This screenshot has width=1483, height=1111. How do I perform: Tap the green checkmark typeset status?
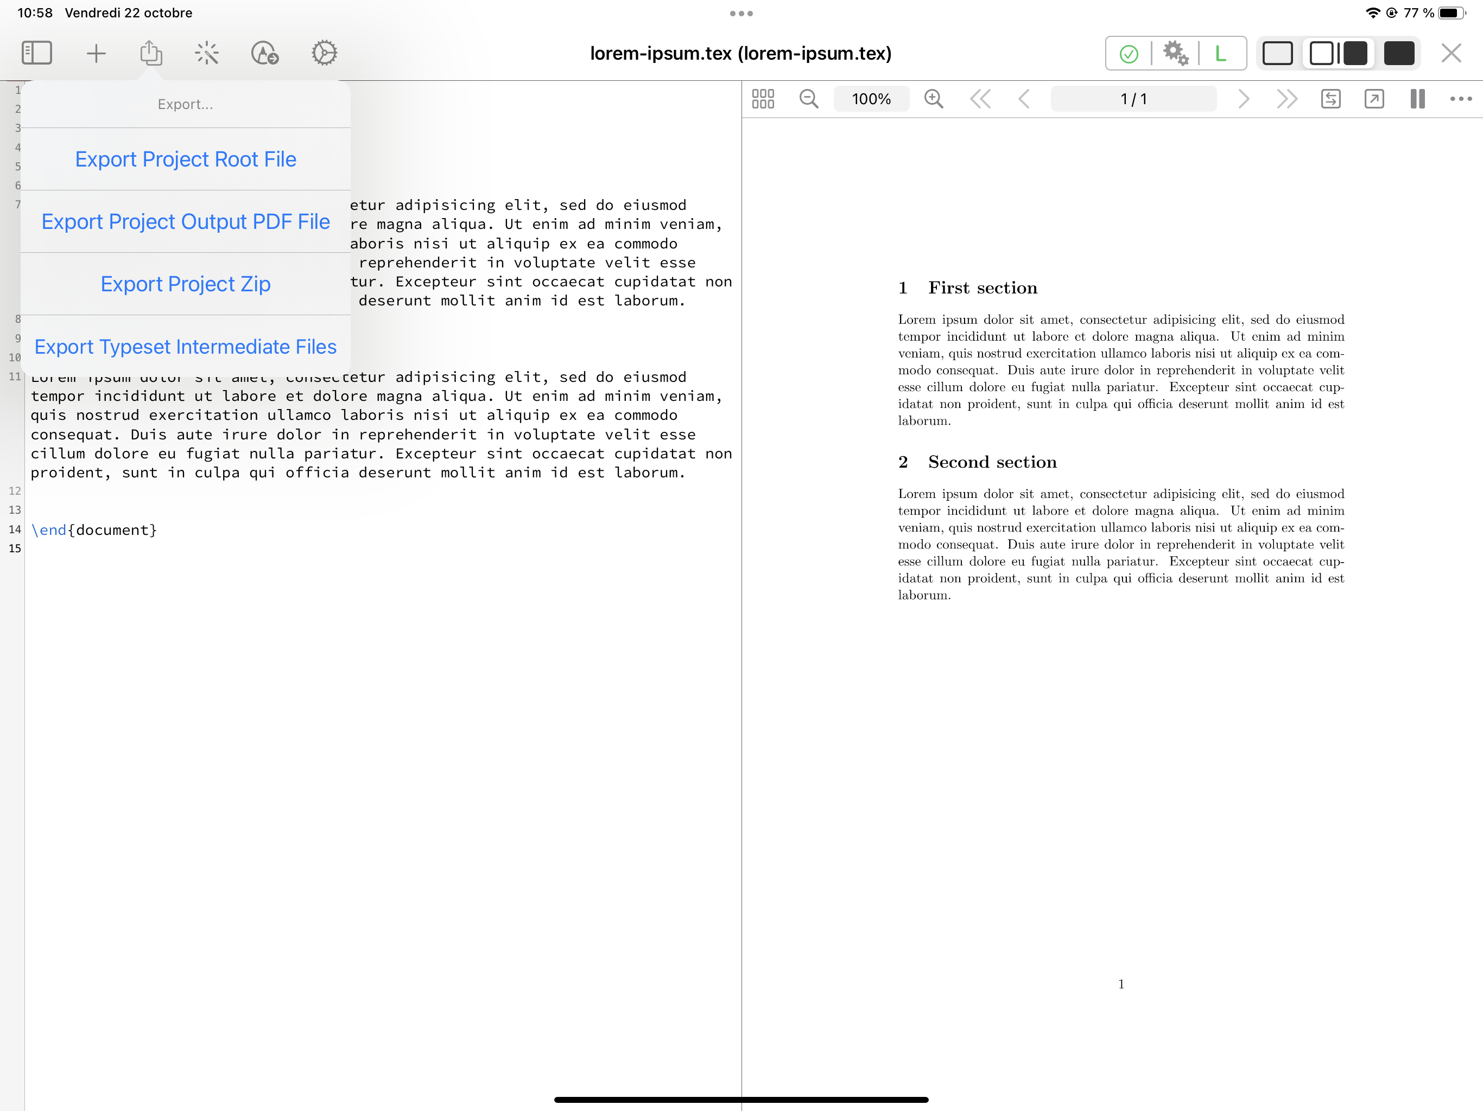click(x=1129, y=54)
